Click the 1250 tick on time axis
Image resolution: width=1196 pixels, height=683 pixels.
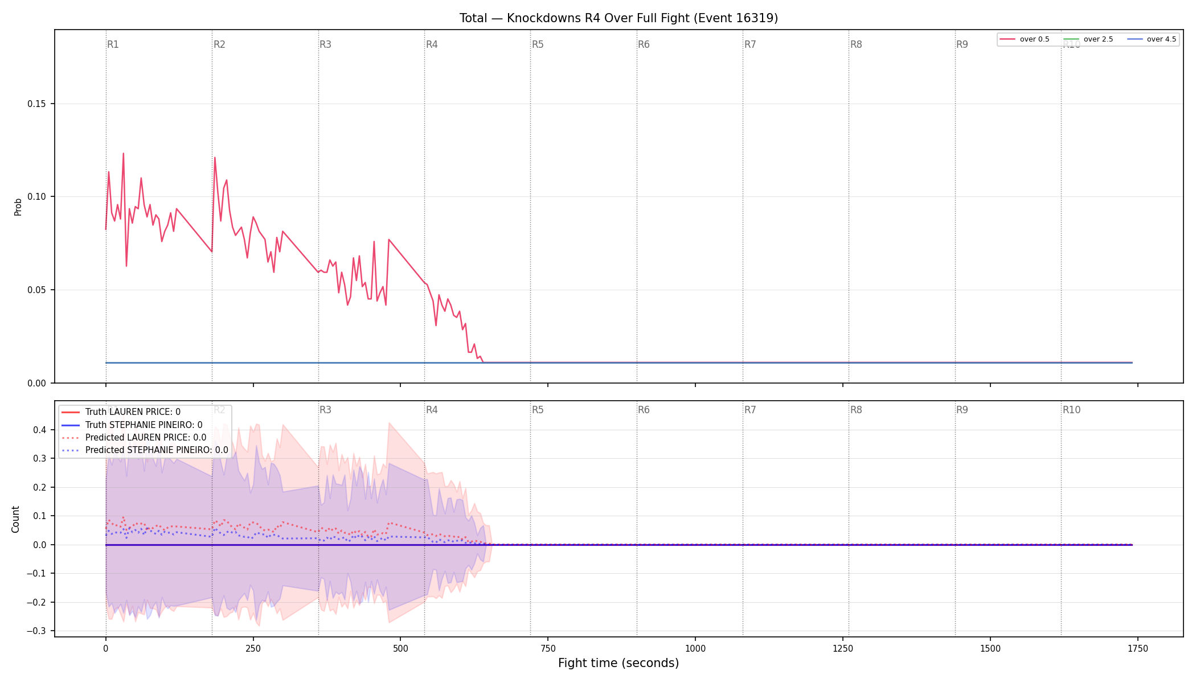point(843,648)
